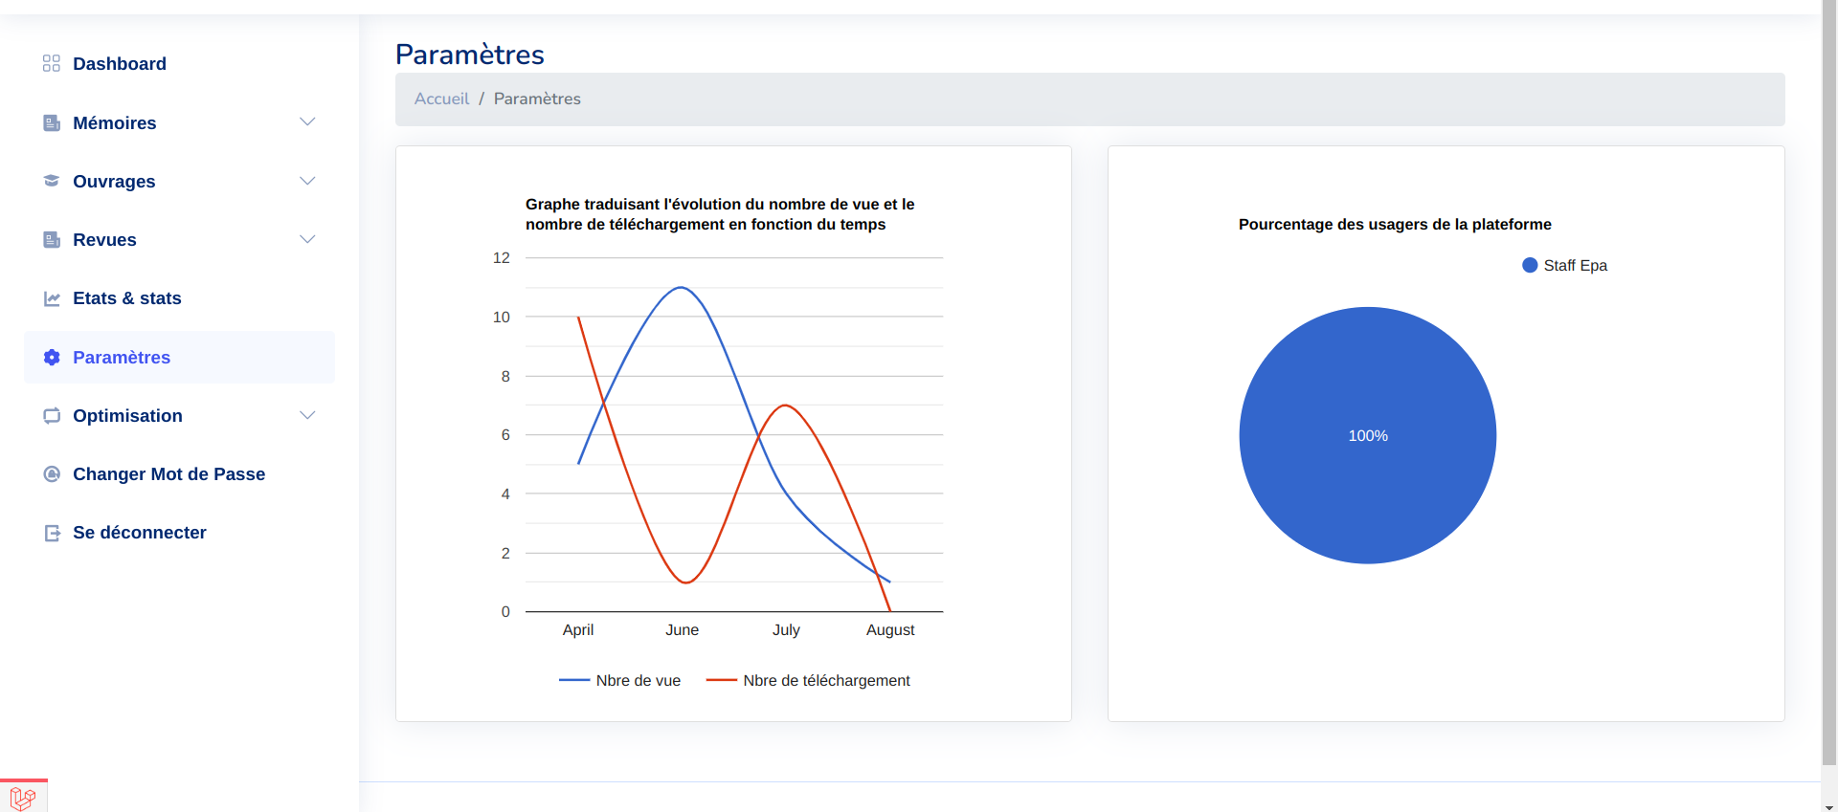
Task: Click the August axis label
Action: tap(890, 629)
